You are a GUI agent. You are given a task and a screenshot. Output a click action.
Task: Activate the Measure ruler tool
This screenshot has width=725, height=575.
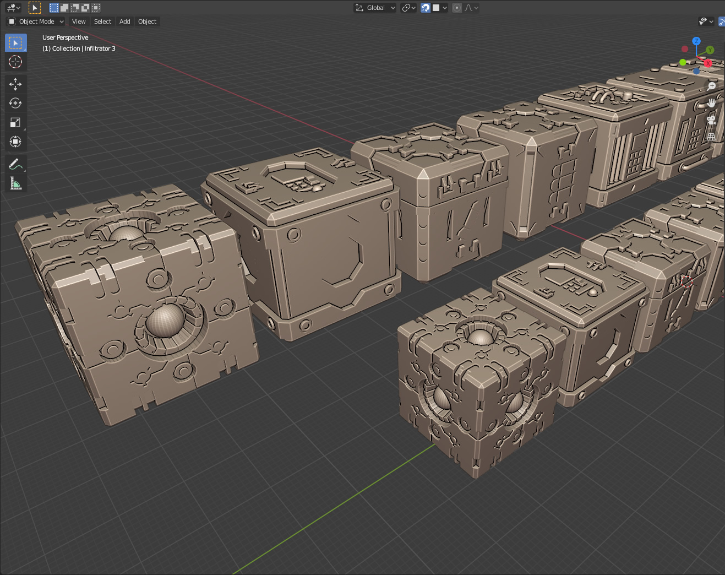[15, 183]
